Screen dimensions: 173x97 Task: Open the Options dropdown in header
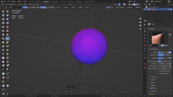point(138,7)
